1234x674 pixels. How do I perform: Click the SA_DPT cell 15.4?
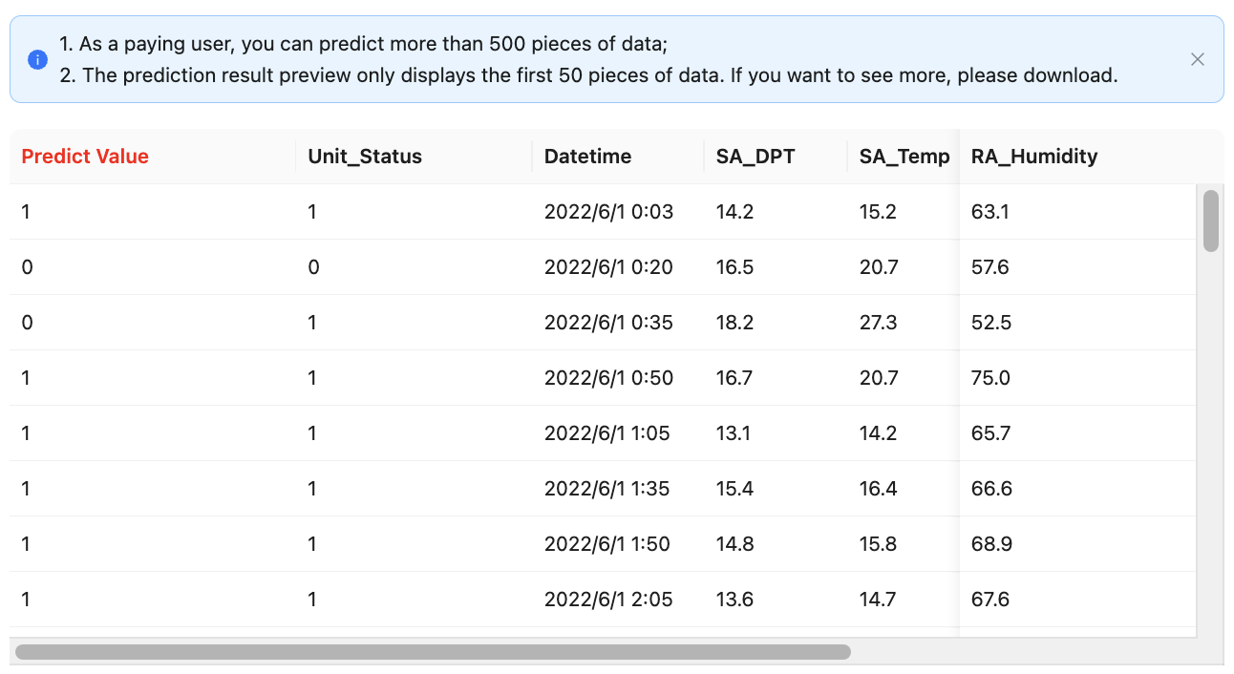(734, 489)
